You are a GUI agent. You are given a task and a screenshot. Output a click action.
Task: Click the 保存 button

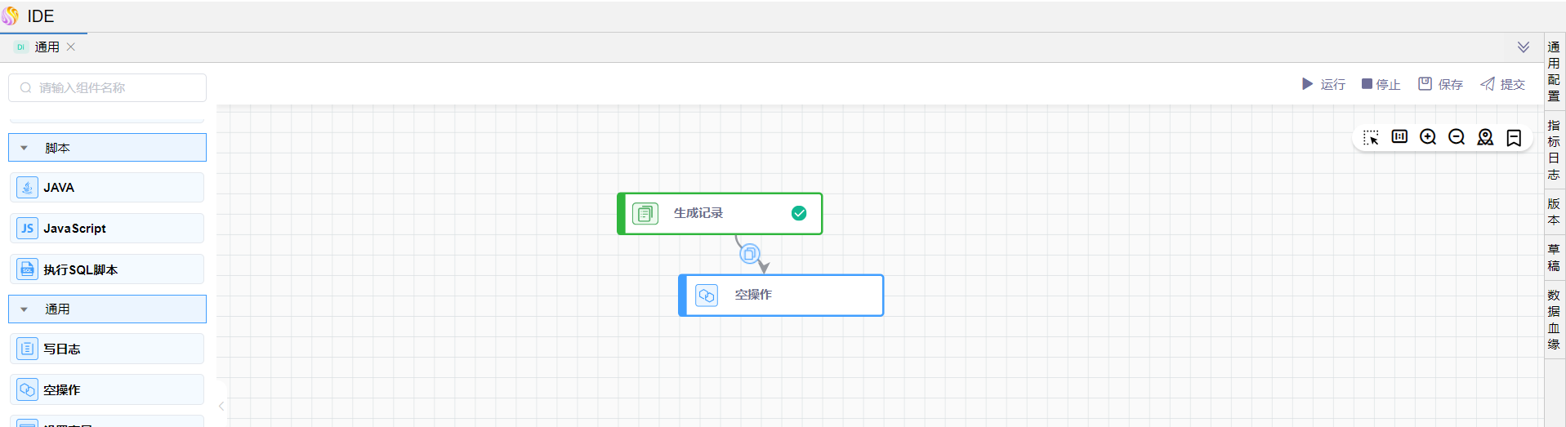pos(1440,84)
